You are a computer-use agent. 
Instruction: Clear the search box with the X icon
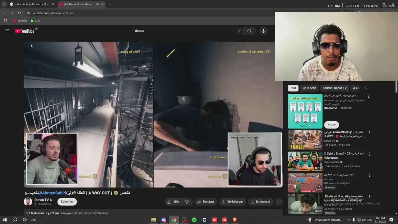point(239,31)
